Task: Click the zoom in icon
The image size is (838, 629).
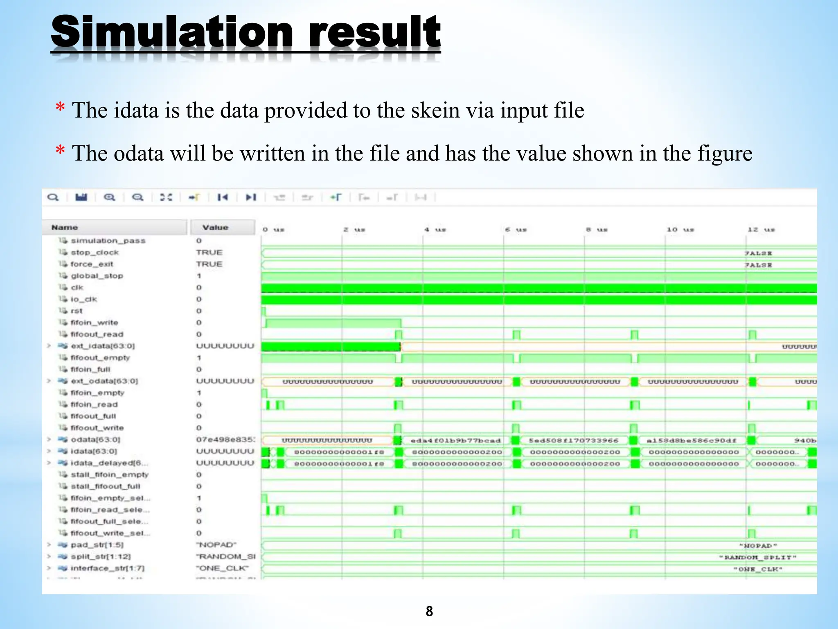Action: (109, 197)
